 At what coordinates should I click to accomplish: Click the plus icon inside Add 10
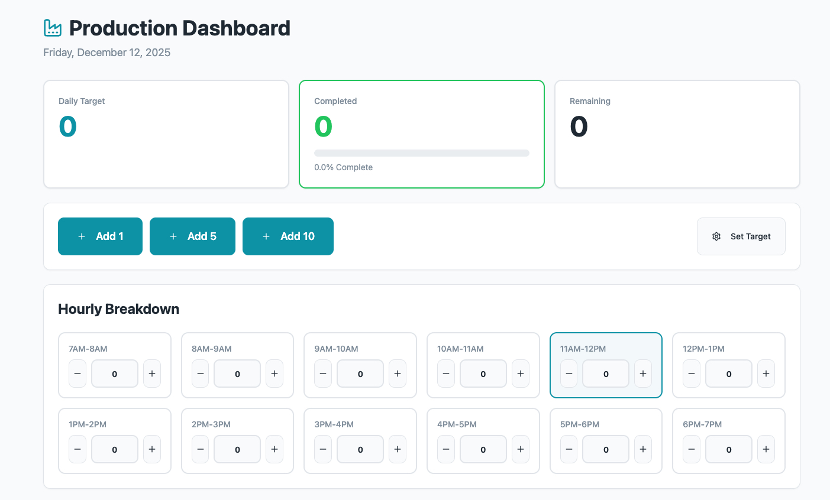(266, 236)
